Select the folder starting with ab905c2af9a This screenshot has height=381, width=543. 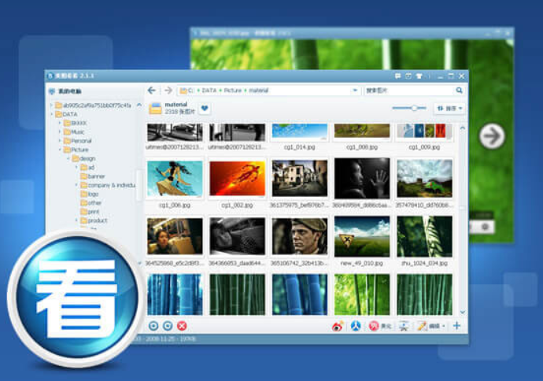pos(93,105)
